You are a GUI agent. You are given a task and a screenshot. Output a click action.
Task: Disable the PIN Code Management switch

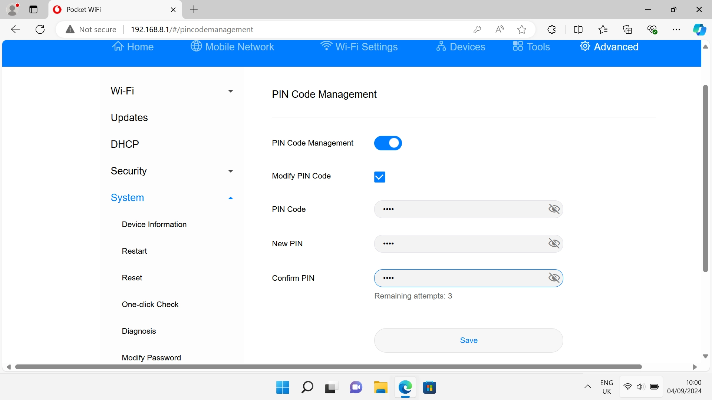pyautogui.click(x=388, y=143)
